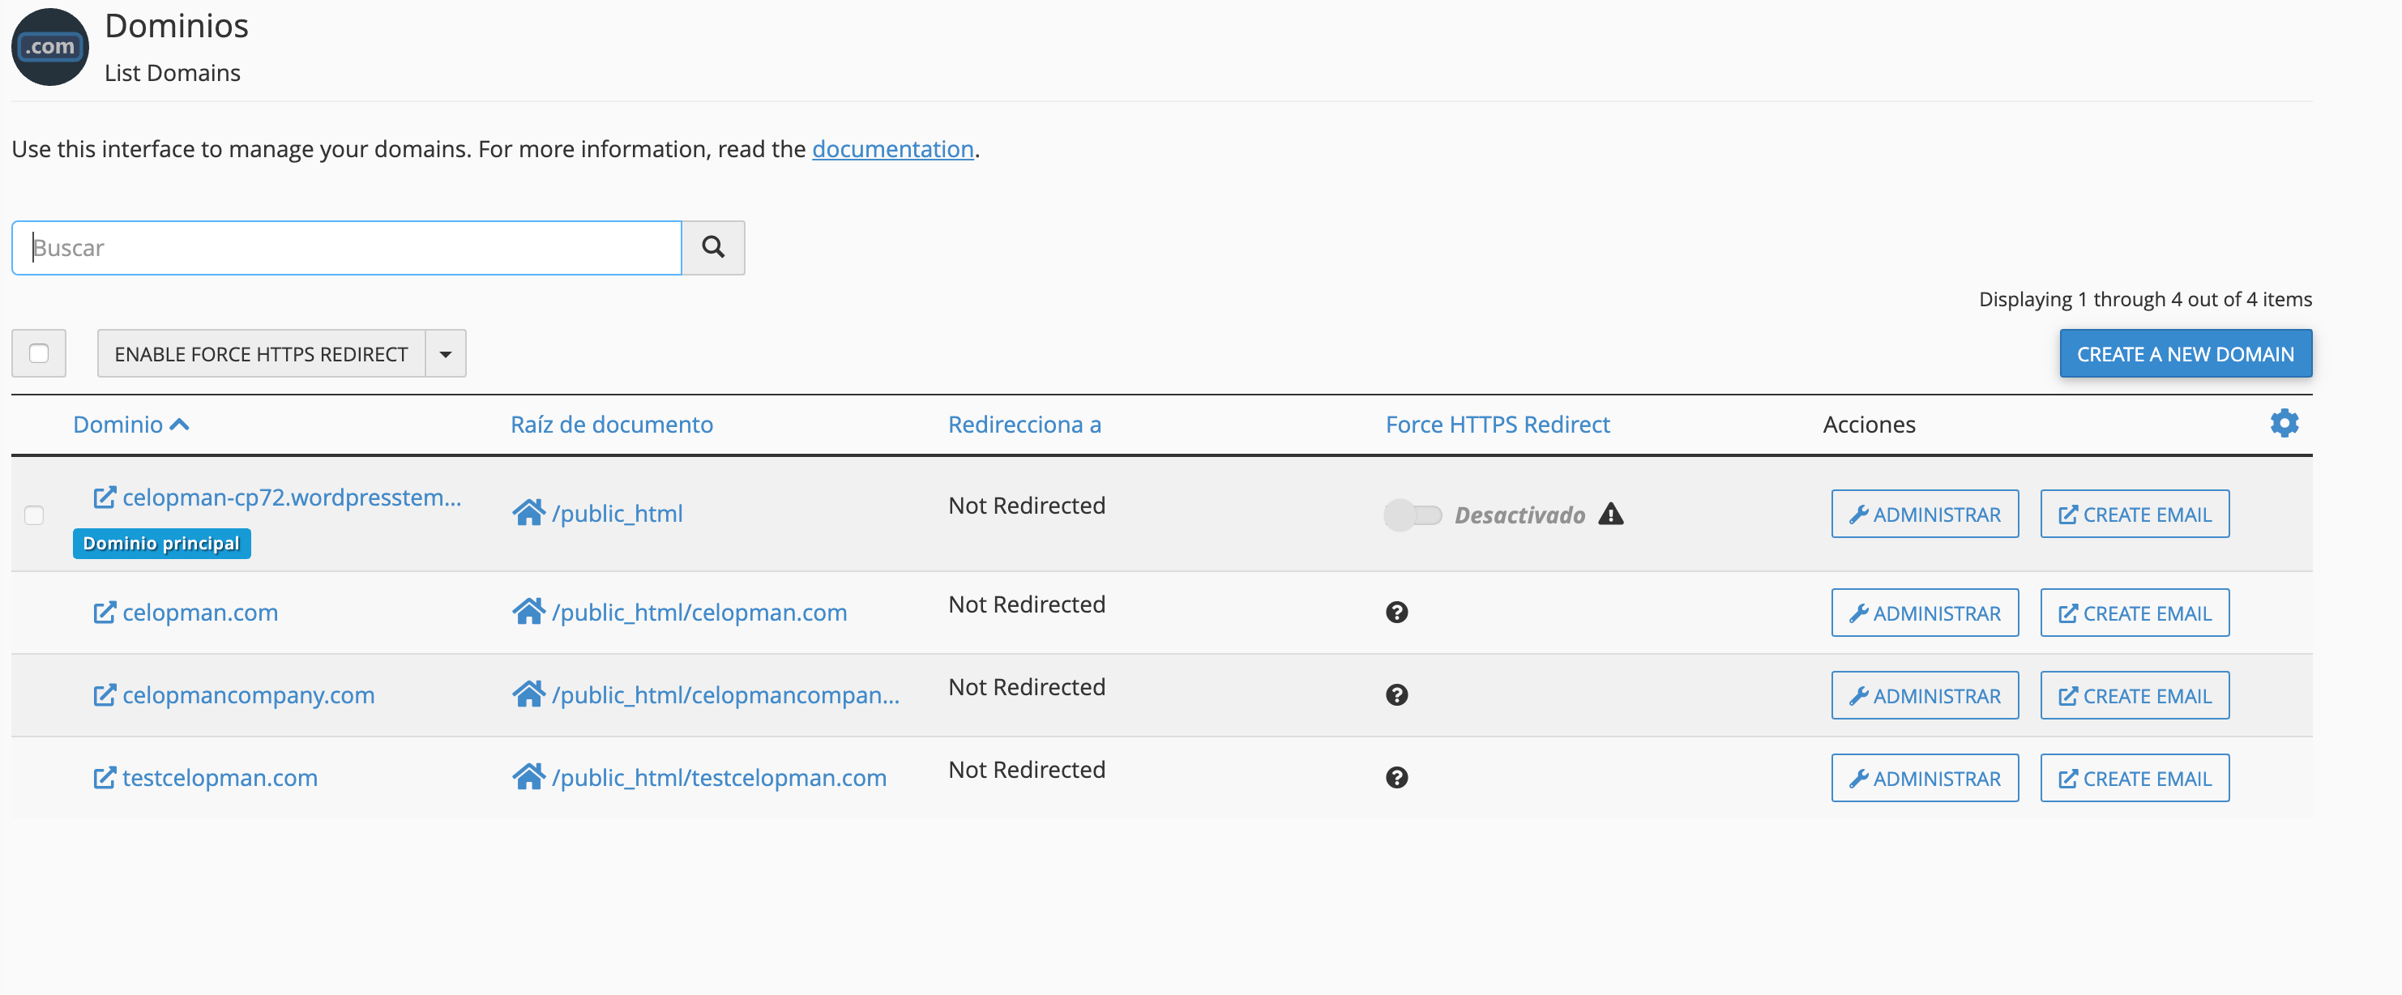Click Enable Force HTTPS Redirect button

pyautogui.click(x=261, y=353)
